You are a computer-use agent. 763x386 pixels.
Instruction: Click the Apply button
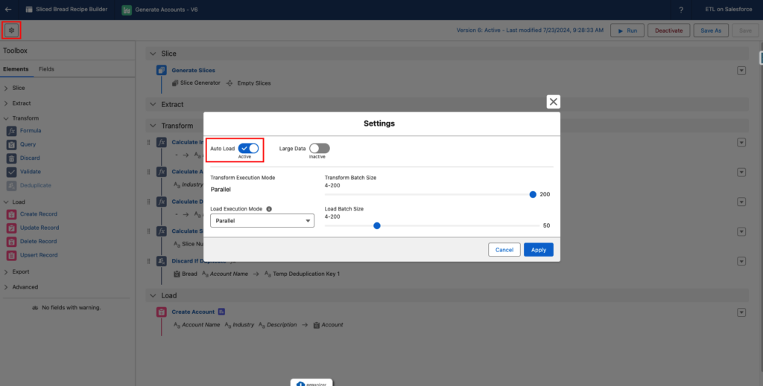click(x=538, y=250)
